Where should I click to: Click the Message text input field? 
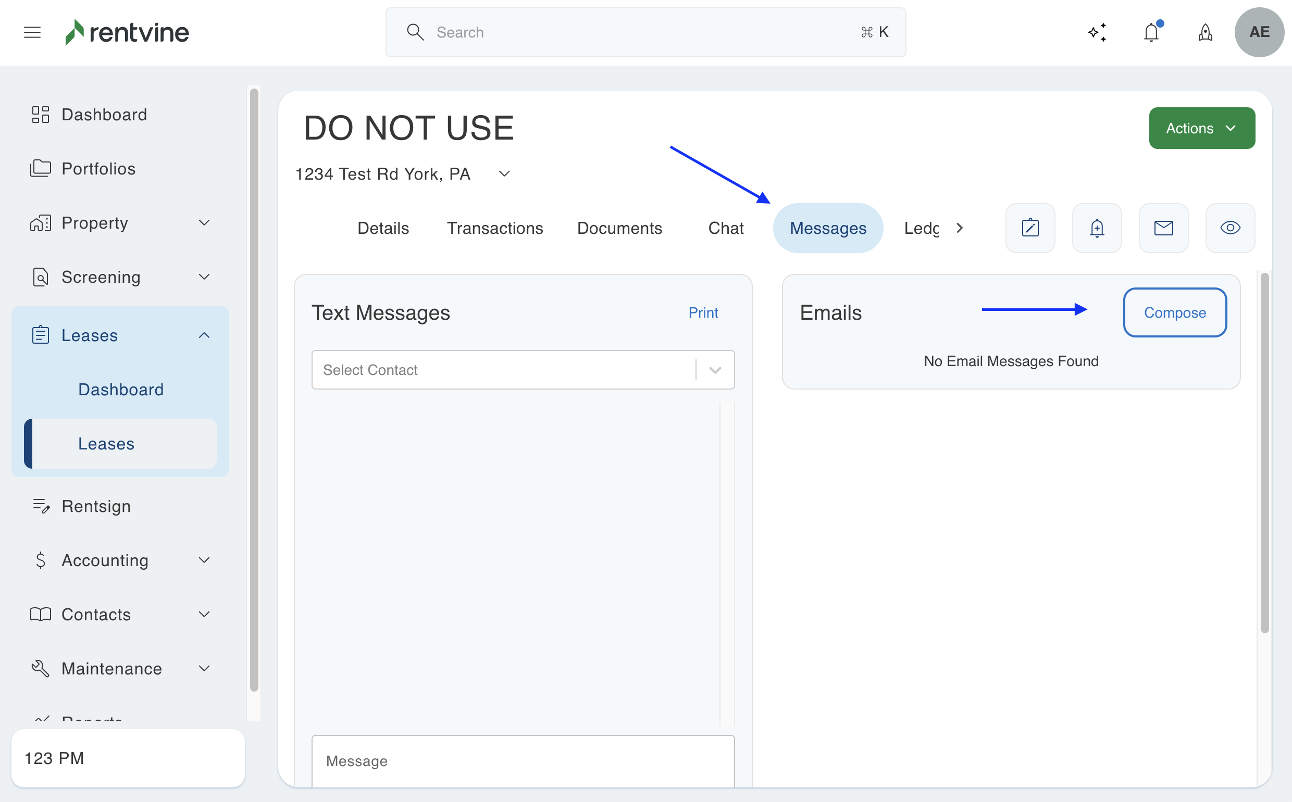pyautogui.click(x=523, y=761)
